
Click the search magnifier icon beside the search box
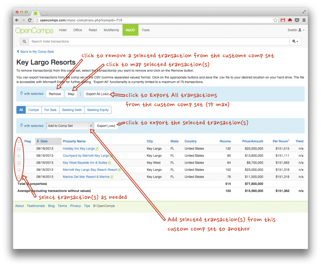click(24, 41)
